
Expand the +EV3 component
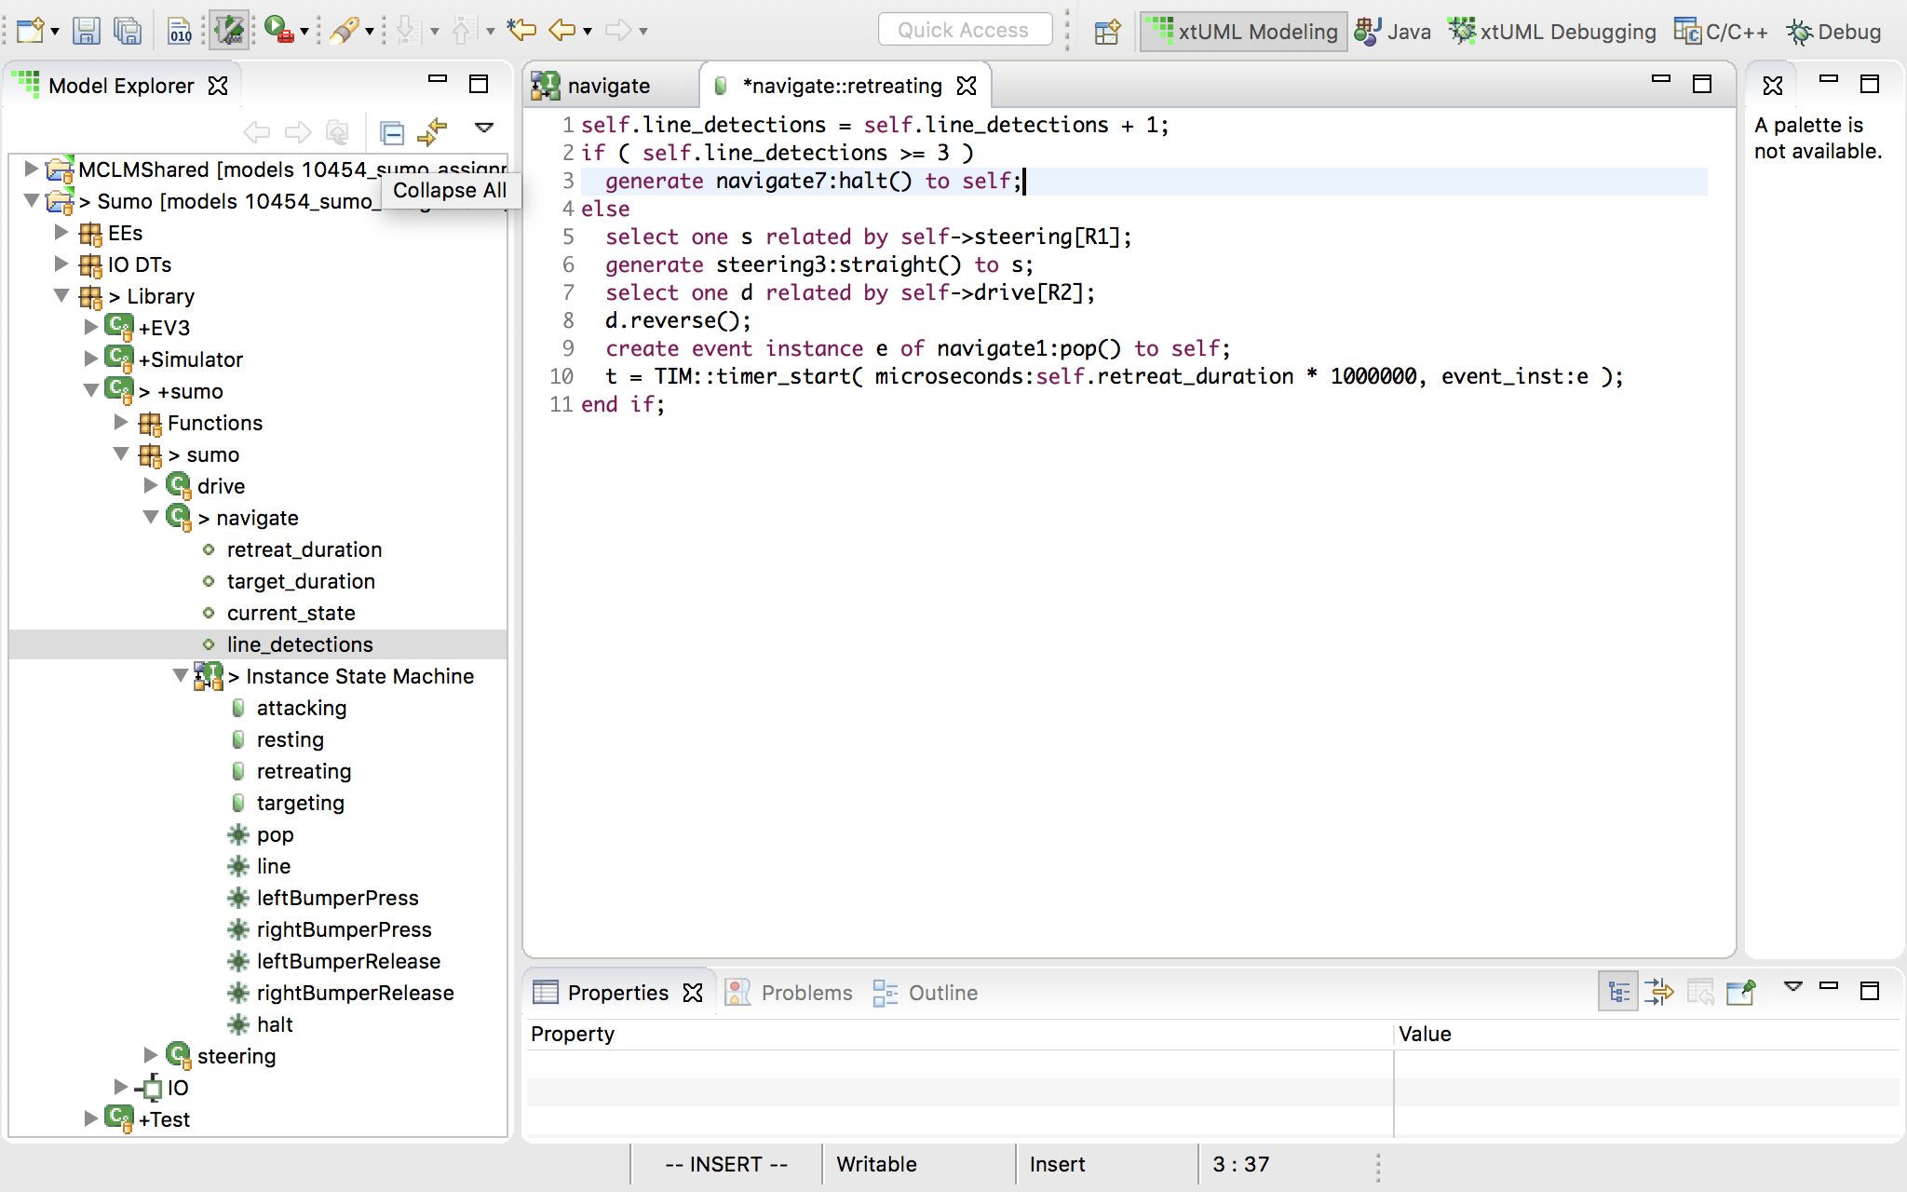[91, 327]
